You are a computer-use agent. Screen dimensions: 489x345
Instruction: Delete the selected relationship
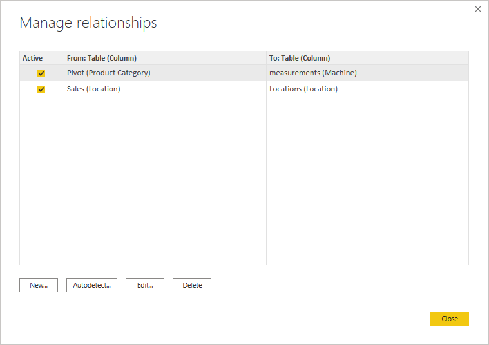tap(192, 285)
